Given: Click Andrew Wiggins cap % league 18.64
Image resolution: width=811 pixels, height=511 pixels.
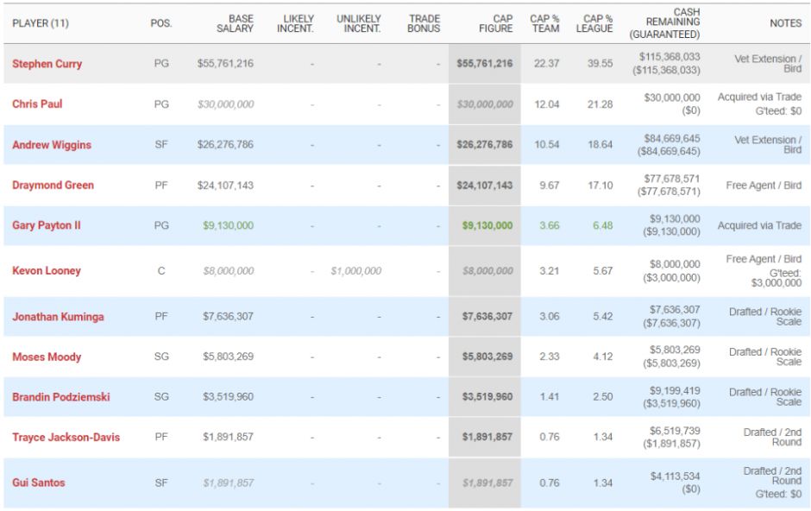Looking at the screenshot, I should tap(600, 145).
